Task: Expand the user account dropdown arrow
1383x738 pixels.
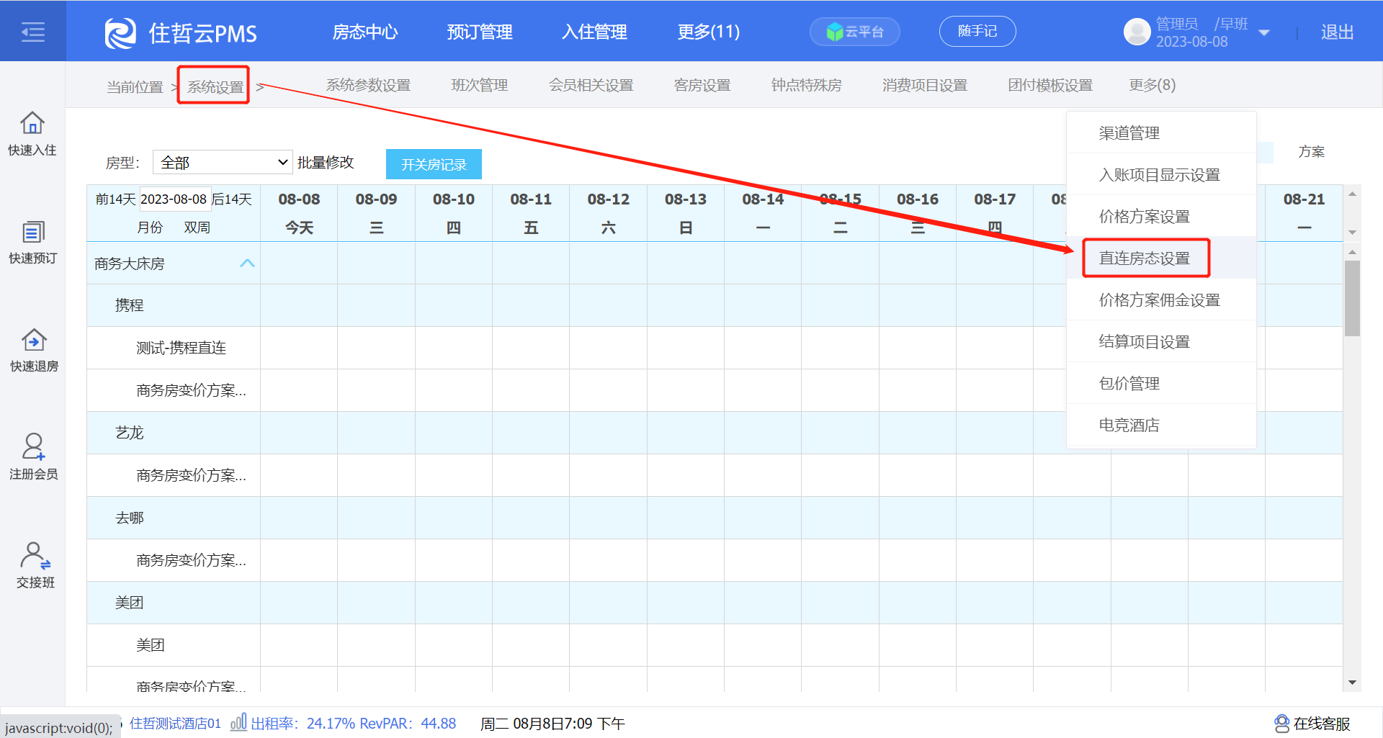Action: 1263,32
